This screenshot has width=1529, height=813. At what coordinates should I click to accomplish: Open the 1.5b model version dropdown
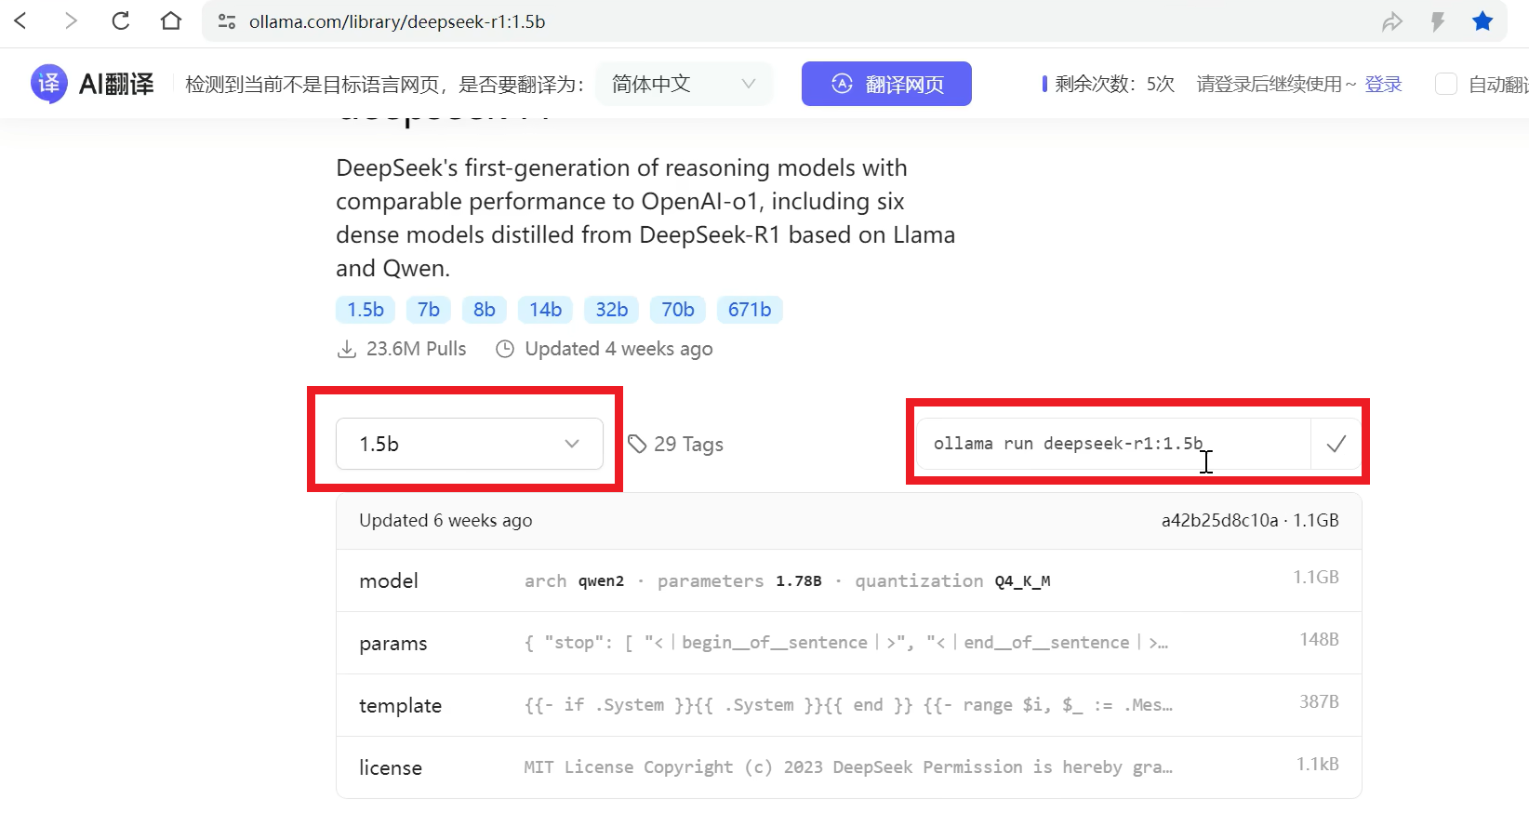470,444
